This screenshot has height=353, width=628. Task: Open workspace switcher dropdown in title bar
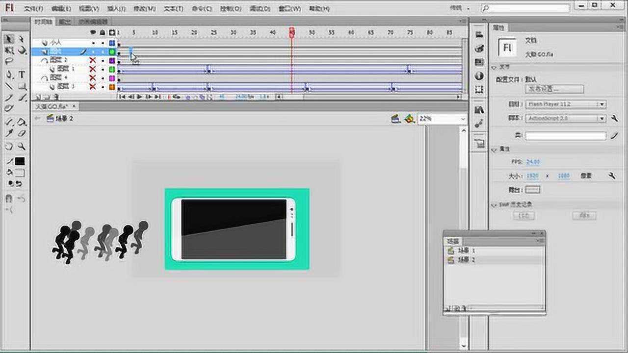(x=460, y=8)
